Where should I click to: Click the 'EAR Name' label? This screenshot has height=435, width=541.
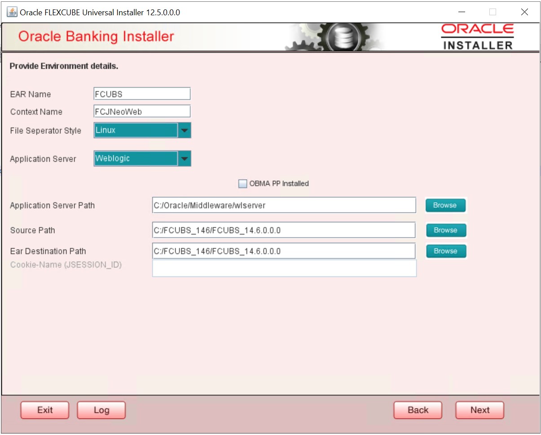coord(31,94)
